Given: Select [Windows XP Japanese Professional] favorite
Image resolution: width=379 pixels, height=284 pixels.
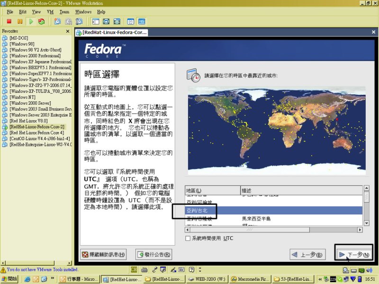Looking at the screenshot, I should 41,62.
